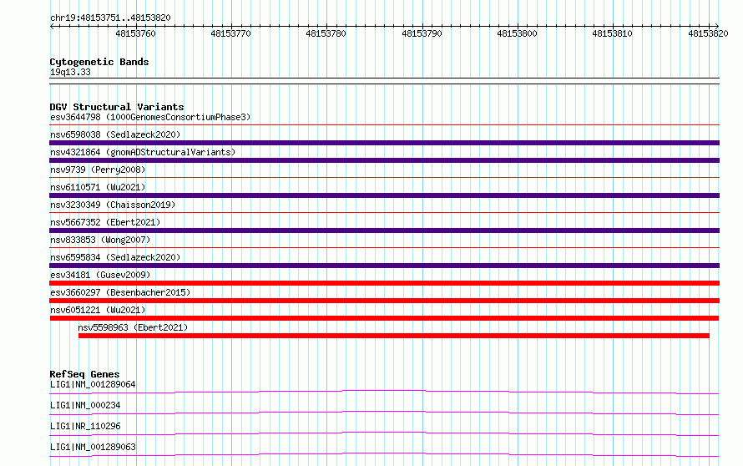Click the magenta transcript line for LIG1|NR_110296
Image resolution: width=743 pixels, height=466 pixels.
[384, 433]
